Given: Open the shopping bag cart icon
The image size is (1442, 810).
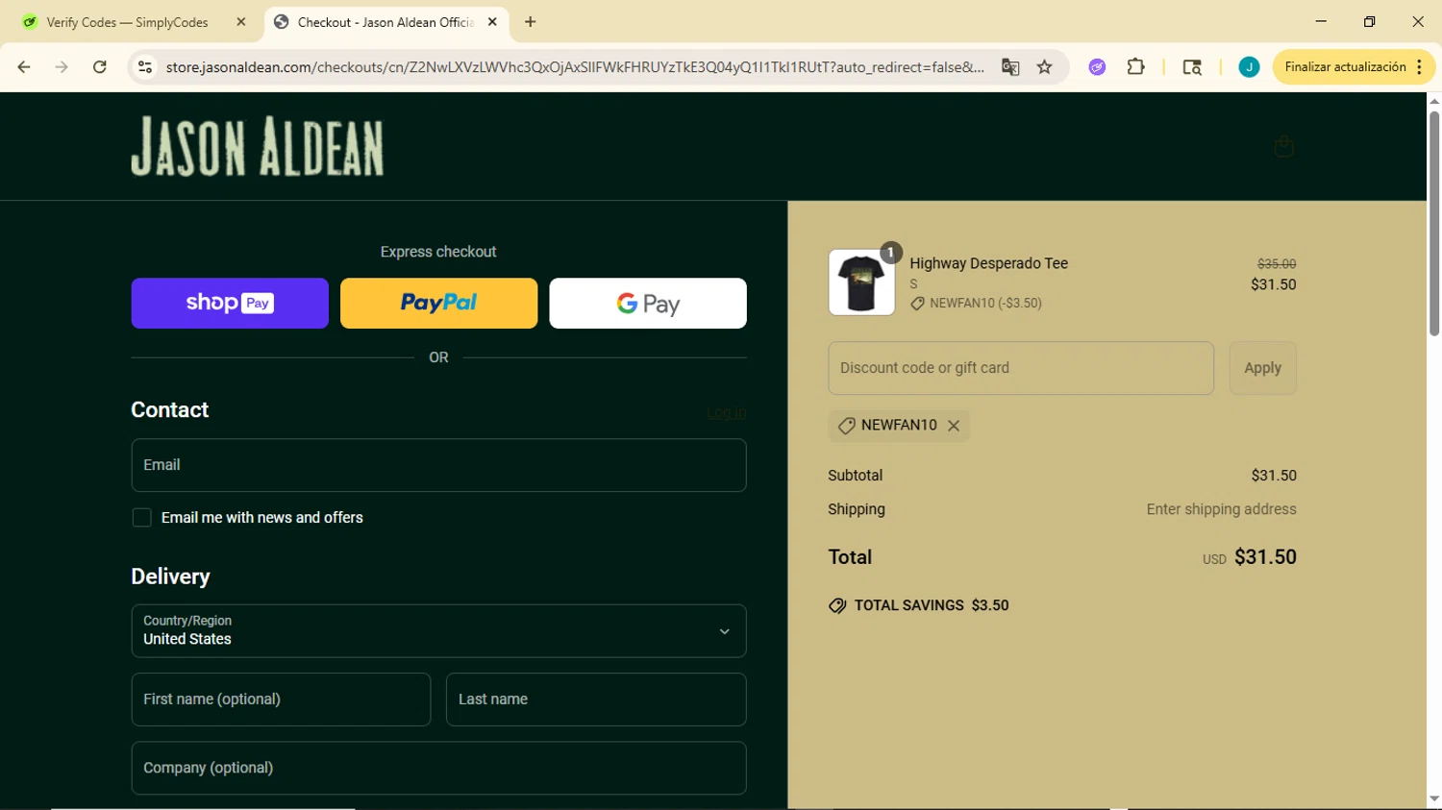Looking at the screenshot, I should click(x=1283, y=146).
